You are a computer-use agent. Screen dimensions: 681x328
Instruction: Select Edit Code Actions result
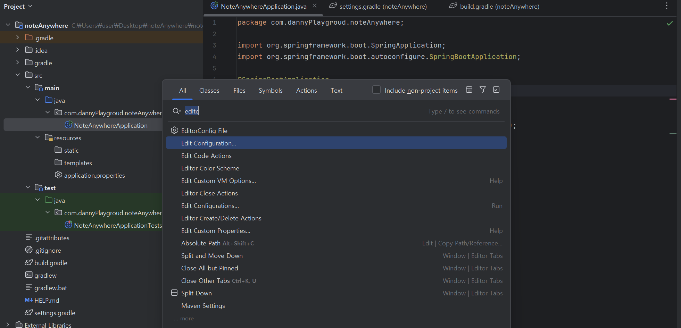pos(336,155)
